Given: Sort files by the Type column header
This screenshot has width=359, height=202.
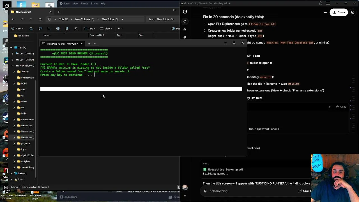Looking at the screenshot, I should point(119,35).
